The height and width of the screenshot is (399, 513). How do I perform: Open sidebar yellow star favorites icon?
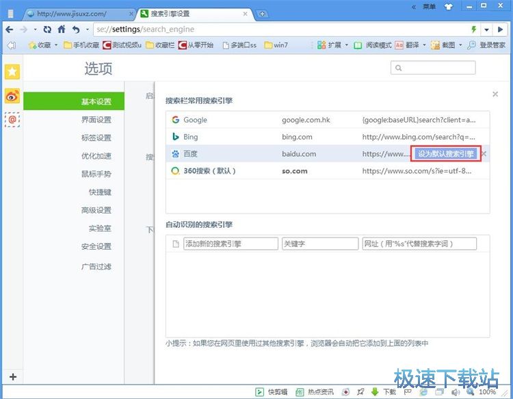pos(12,71)
